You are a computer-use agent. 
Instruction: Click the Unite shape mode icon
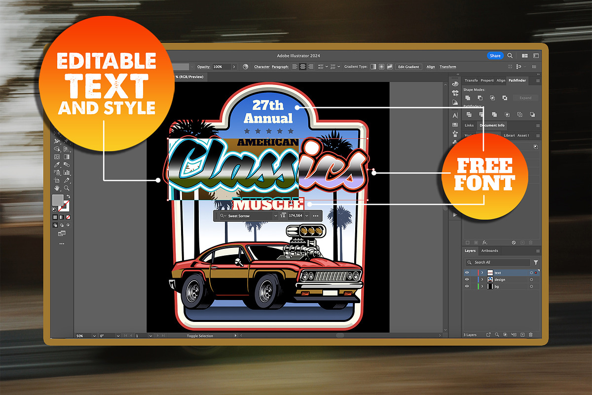tap(468, 98)
